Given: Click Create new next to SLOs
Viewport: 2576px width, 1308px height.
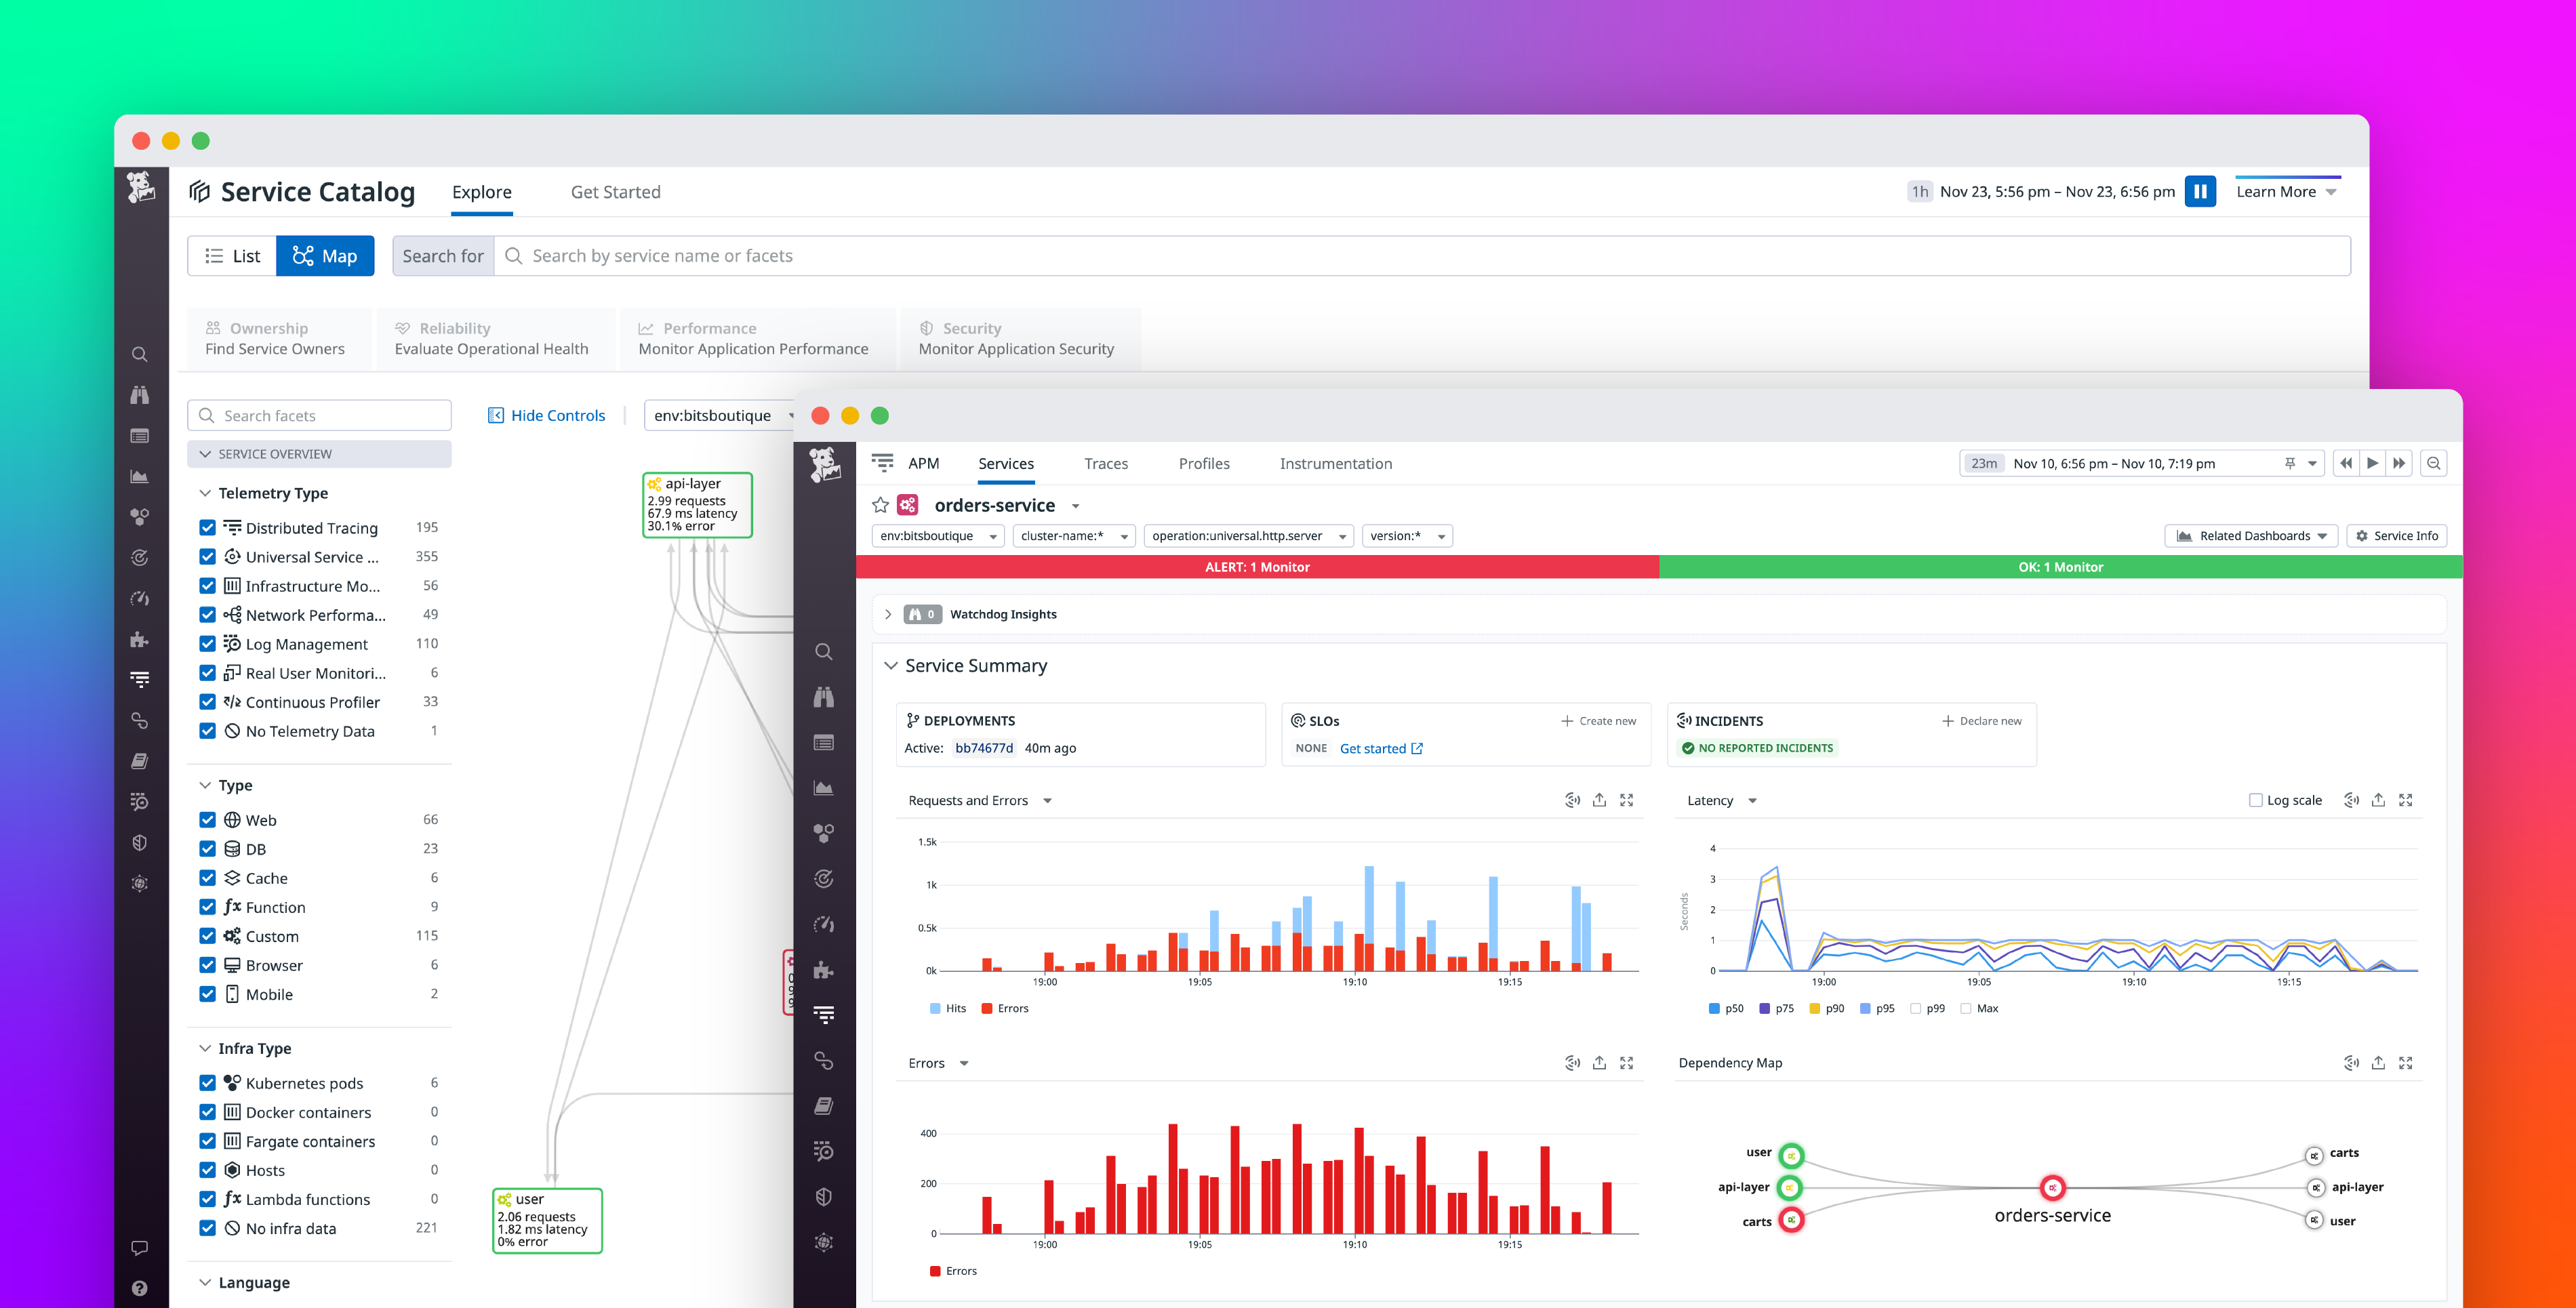Looking at the screenshot, I should pyautogui.click(x=1598, y=720).
